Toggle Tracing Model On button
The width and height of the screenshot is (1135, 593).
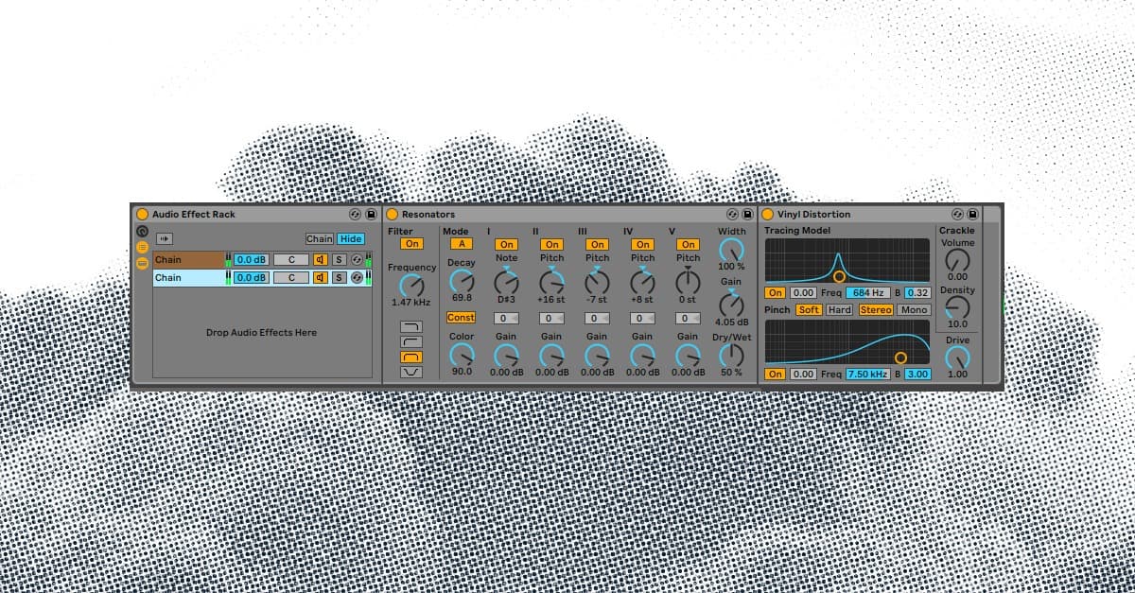pos(776,293)
